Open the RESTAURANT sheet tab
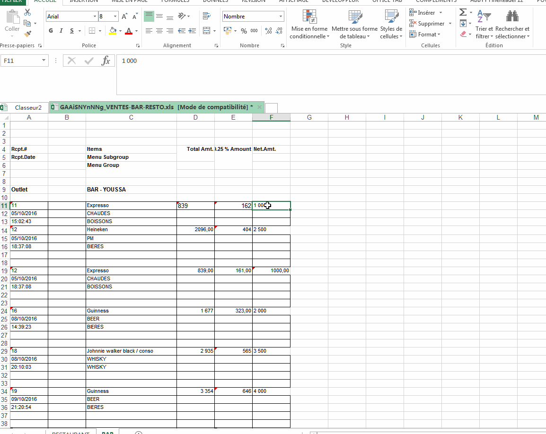546x434 pixels. 70,433
